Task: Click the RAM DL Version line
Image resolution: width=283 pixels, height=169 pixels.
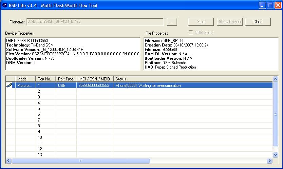Action: point(166,54)
